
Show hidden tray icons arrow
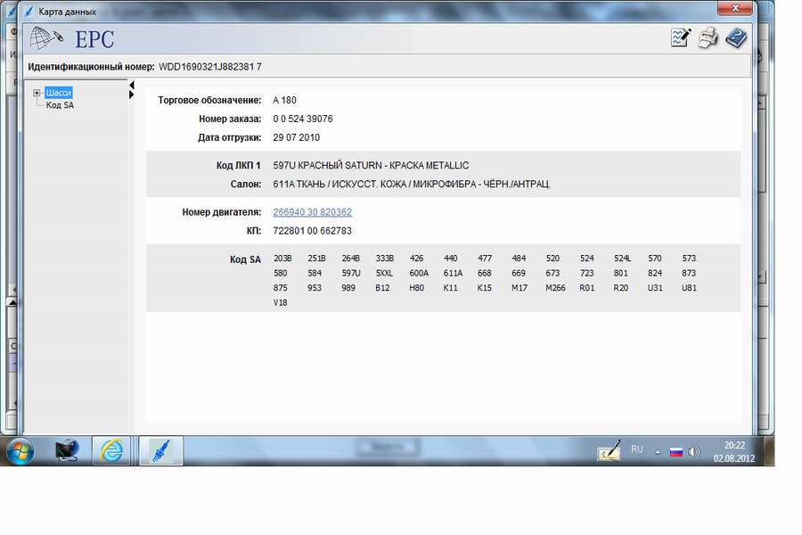click(x=658, y=452)
